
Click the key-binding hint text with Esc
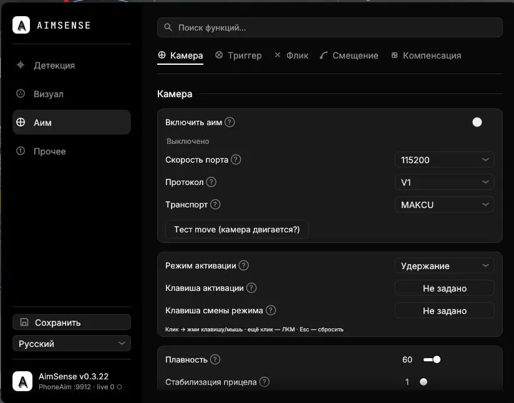click(x=254, y=330)
